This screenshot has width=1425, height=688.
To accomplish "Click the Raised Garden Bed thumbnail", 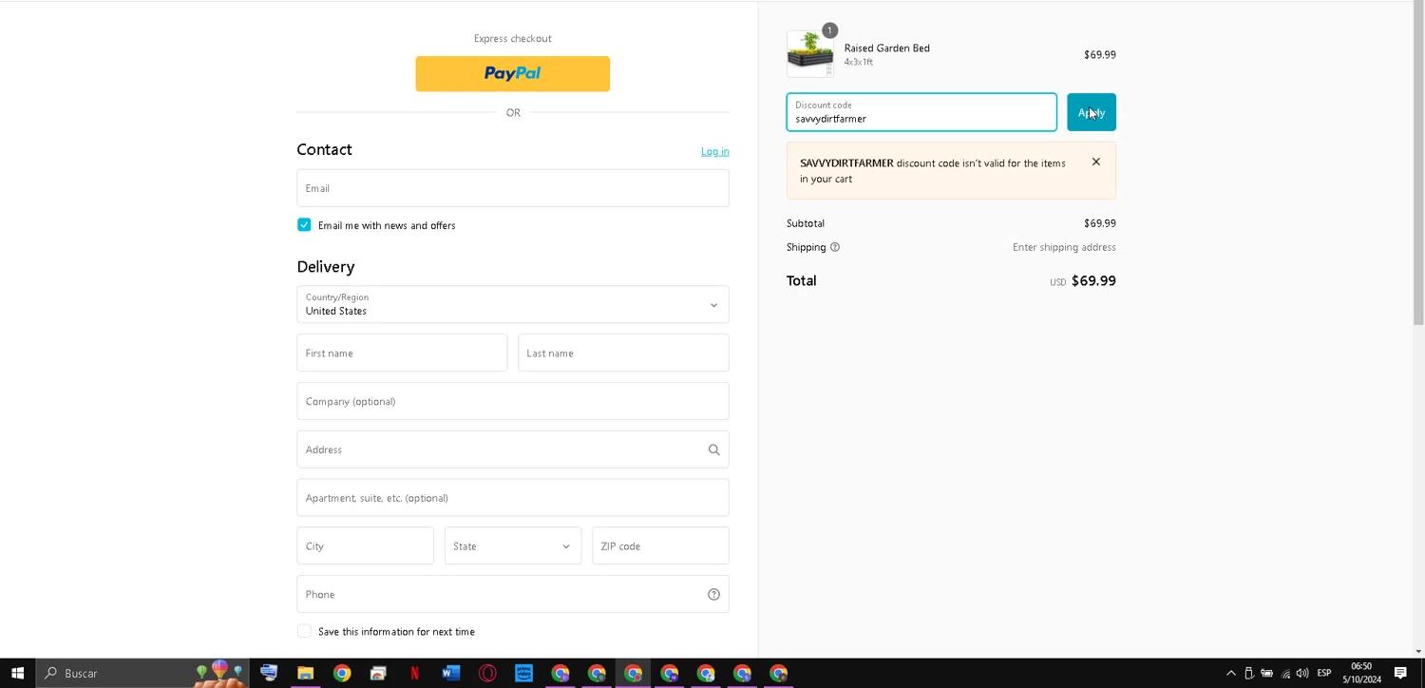I will pos(809,54).
